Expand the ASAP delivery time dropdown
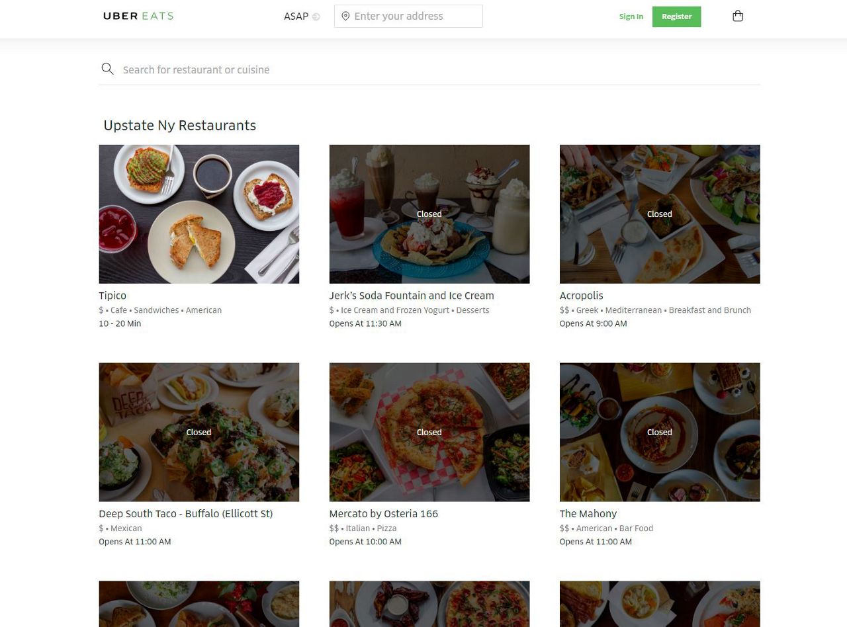This screenshot has height=627, width=847. tap(302, 17)
